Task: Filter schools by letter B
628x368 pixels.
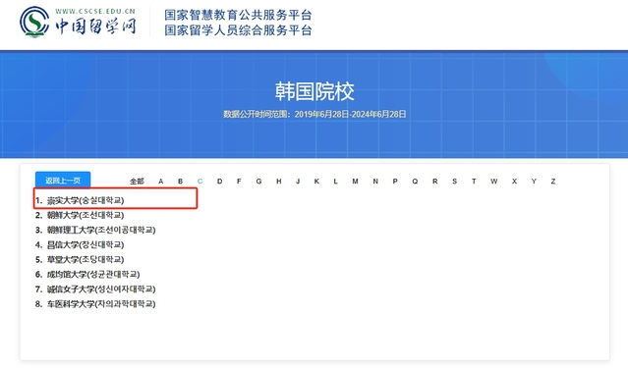Action: [180, 182]
